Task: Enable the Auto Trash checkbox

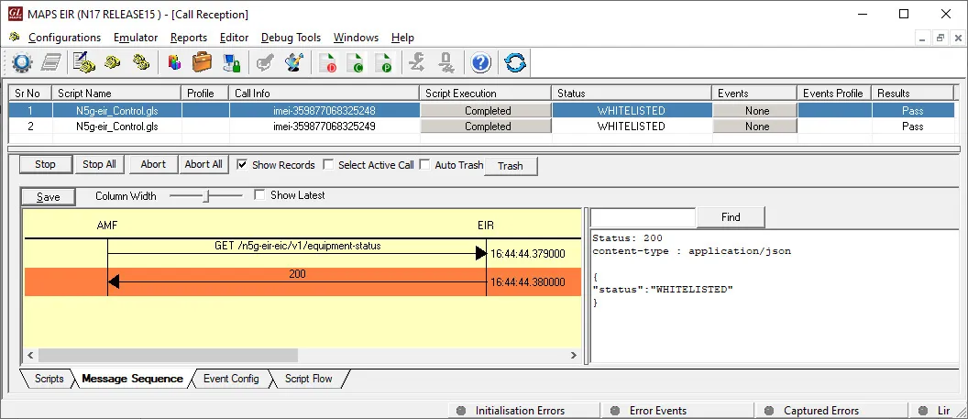Action: point(424,165)
